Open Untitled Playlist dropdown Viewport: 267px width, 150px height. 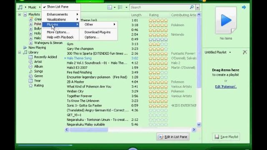click(x=230, y=52)
